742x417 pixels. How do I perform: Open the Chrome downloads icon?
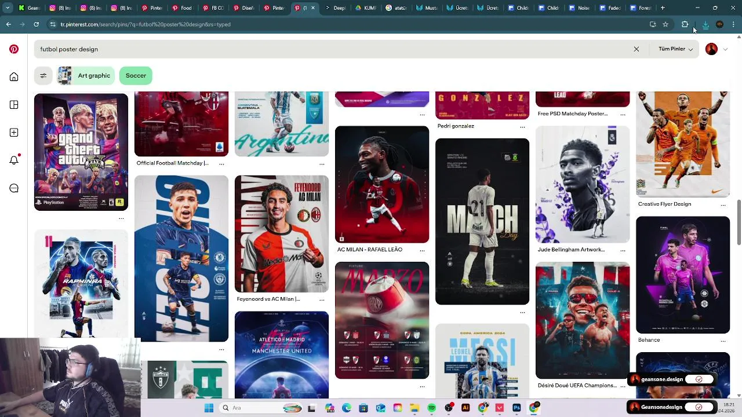[705, 24]
